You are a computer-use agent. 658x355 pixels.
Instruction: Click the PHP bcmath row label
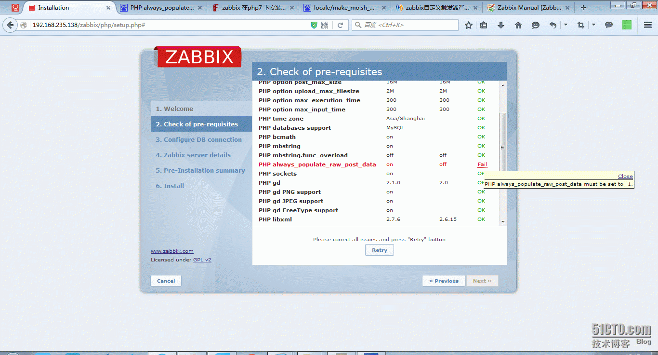click(277, 137)
